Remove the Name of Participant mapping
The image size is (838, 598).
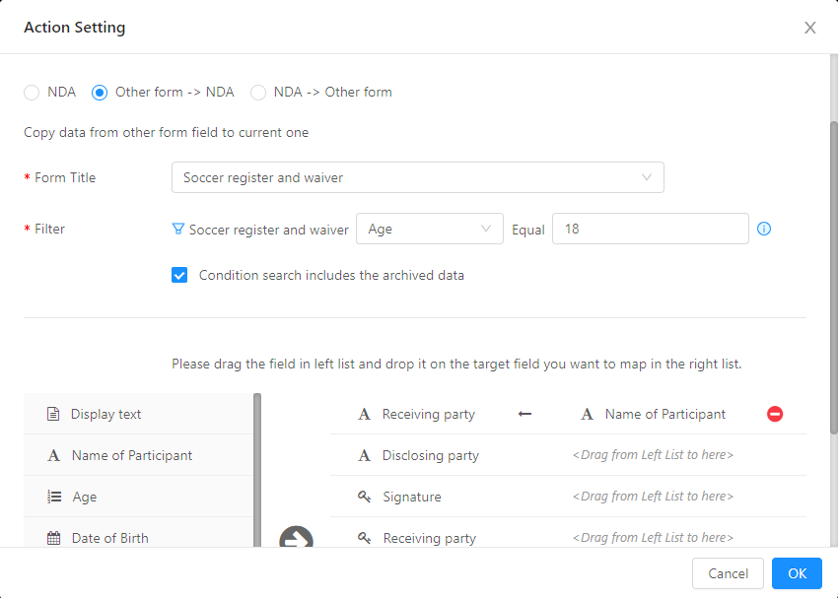tap(774, 414)
